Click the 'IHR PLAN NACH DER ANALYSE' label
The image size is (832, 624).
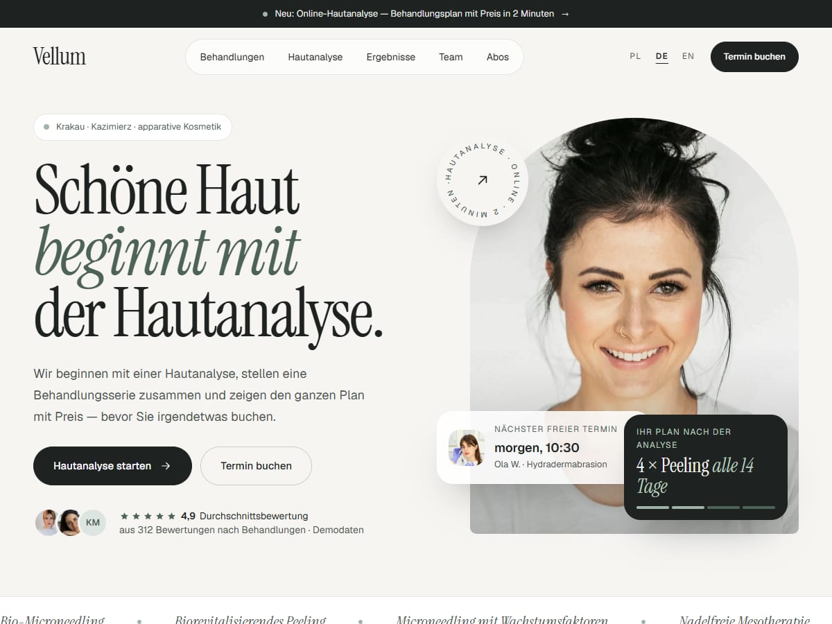[684, 438]
